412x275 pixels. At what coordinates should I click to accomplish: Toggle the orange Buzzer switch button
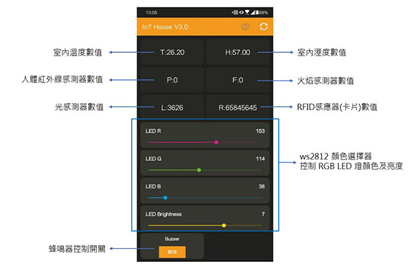[172, 252]
